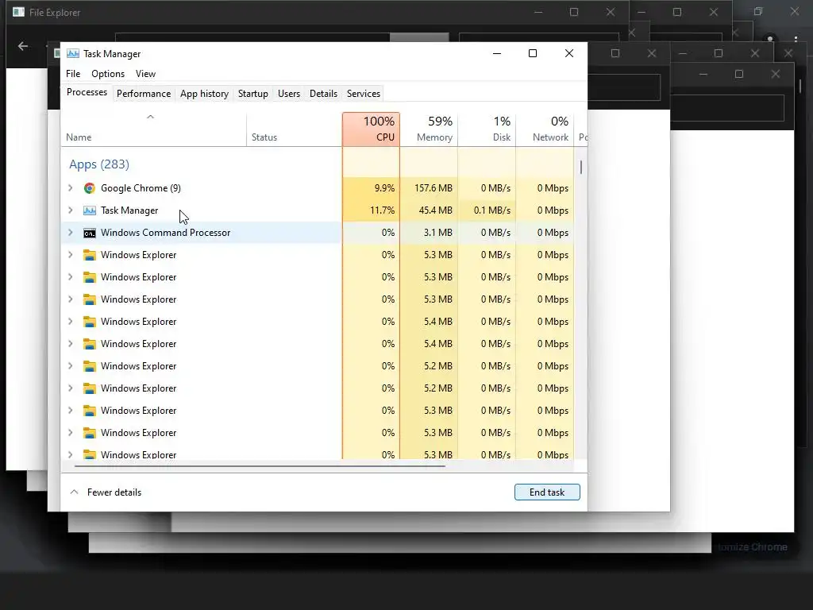Expand the Google Chrome (9) process group
The width and height of the screenshot is (813, 610).
(71, 187)
